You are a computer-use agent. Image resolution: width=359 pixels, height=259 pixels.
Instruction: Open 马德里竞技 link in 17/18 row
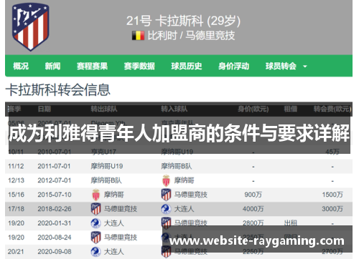point(121,209)
